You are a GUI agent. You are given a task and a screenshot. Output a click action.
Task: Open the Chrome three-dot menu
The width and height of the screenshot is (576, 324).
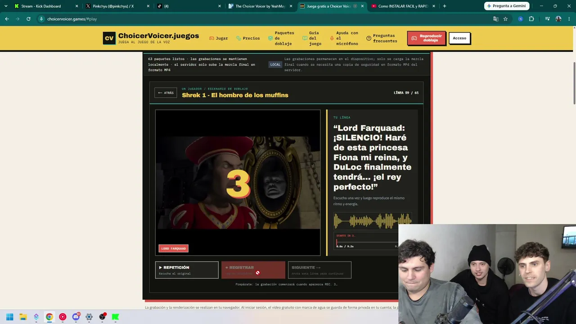(x=569, y=19)
